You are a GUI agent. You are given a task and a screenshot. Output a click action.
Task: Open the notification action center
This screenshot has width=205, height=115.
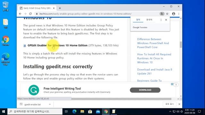(x=199, y=111)
